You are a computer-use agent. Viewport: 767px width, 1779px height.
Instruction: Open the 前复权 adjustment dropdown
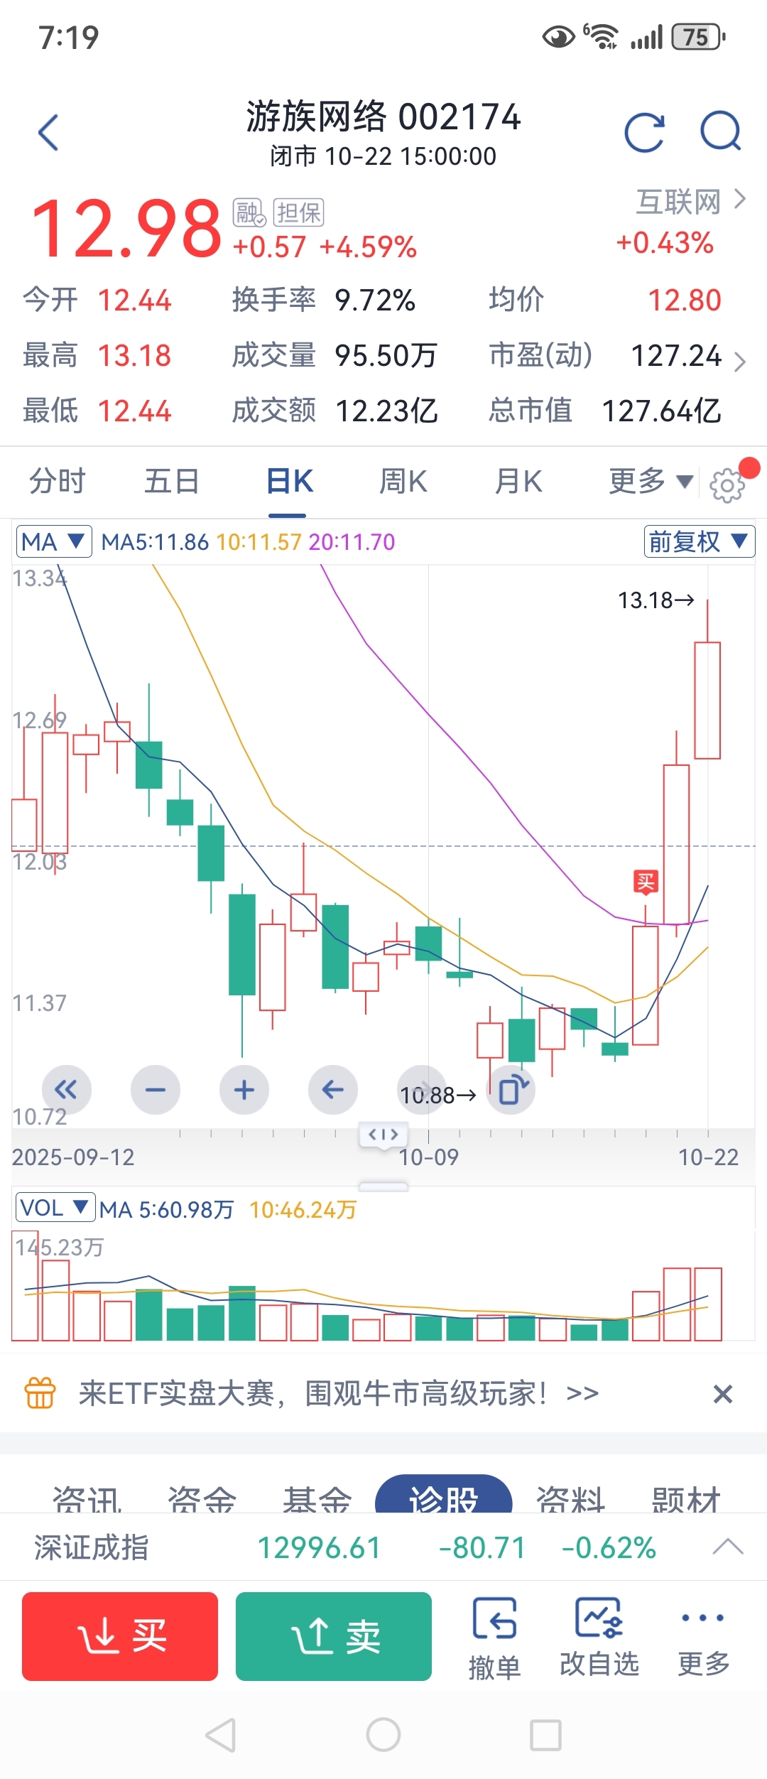(x=699, y=542)
